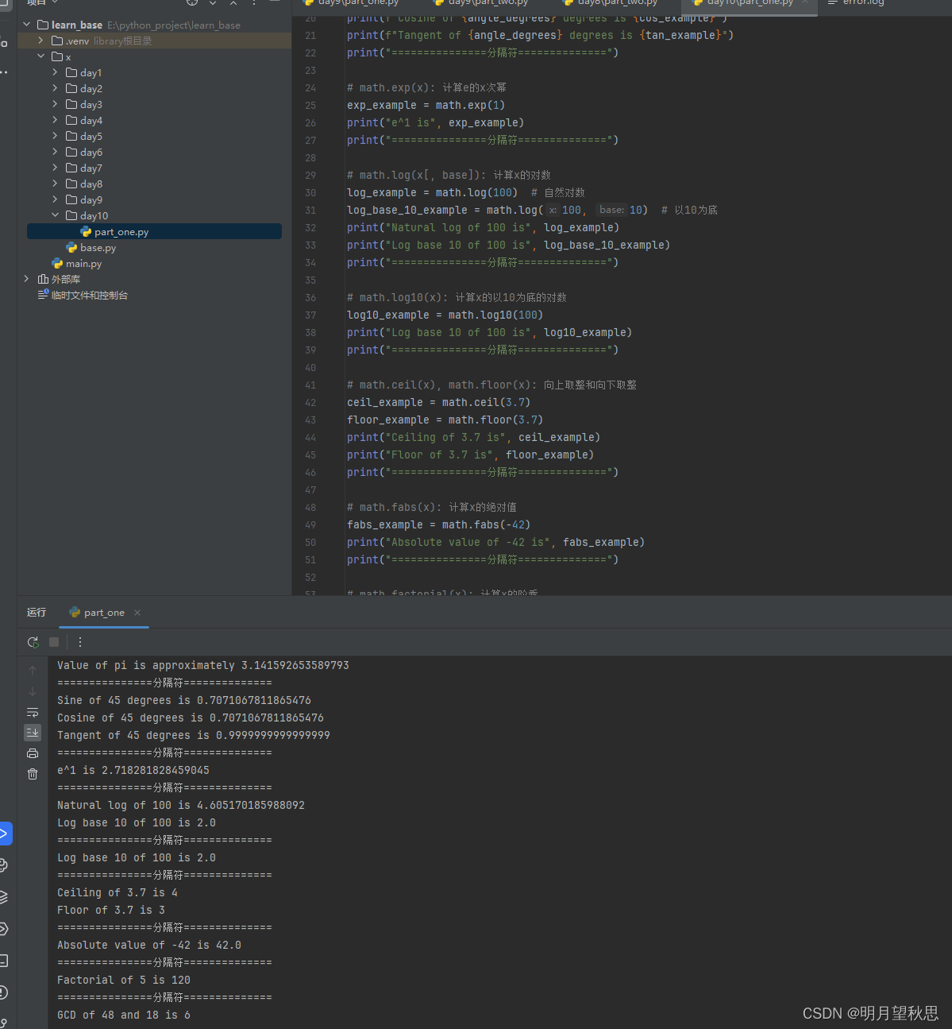Click the Python icon beside base.py

(x=71, y=248)
